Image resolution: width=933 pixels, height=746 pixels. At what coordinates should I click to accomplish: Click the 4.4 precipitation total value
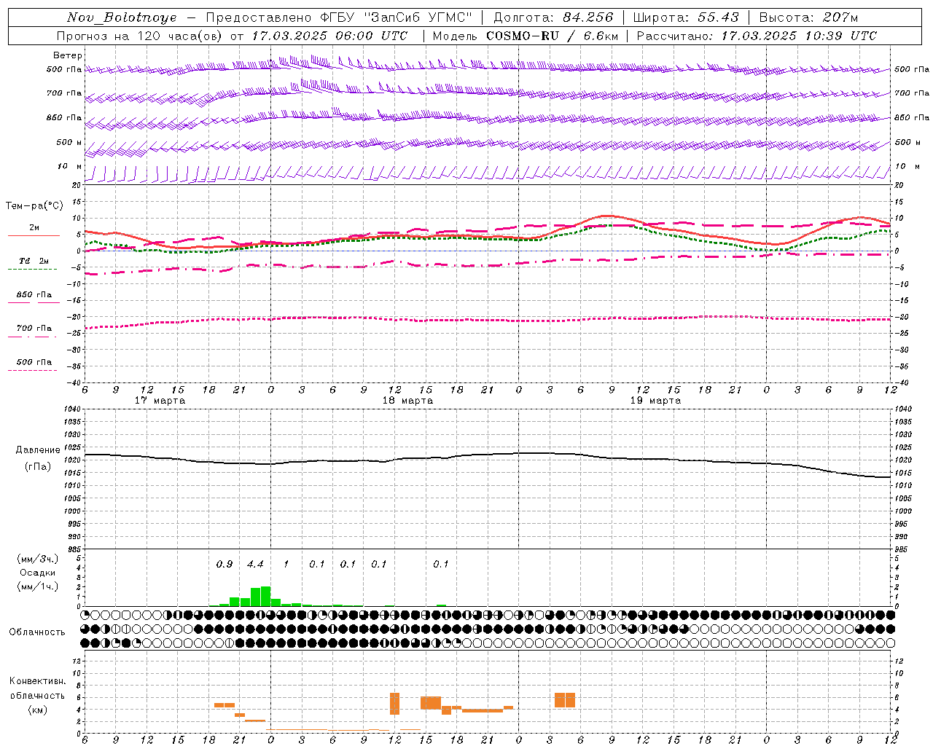[x=255, y=564]
